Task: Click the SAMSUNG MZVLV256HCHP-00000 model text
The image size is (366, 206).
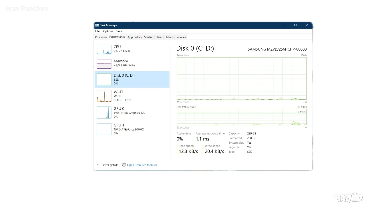Action: (x=277, y=49)
